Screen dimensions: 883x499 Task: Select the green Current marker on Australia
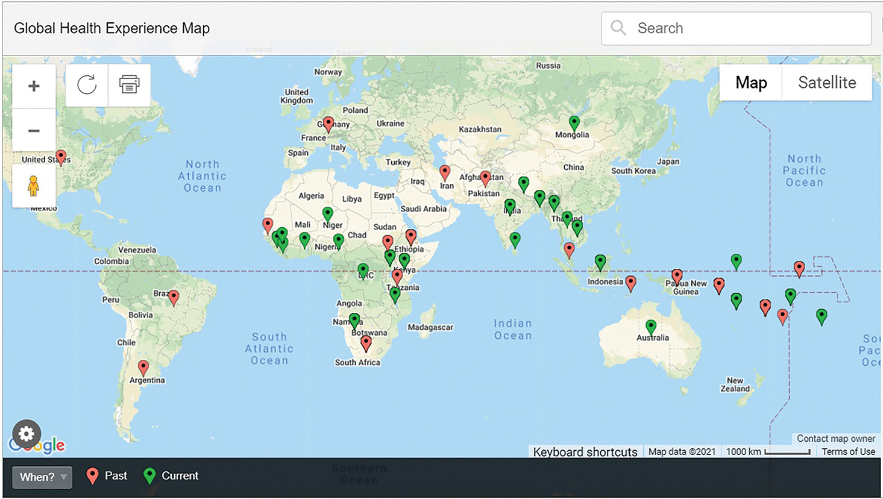click(650, 325)
